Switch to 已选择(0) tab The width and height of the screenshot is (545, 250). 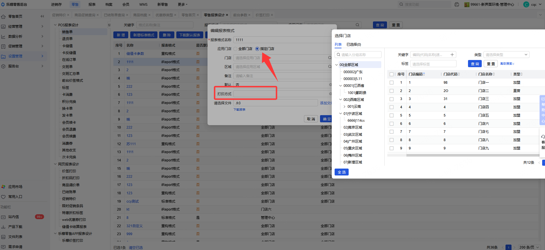354,44
